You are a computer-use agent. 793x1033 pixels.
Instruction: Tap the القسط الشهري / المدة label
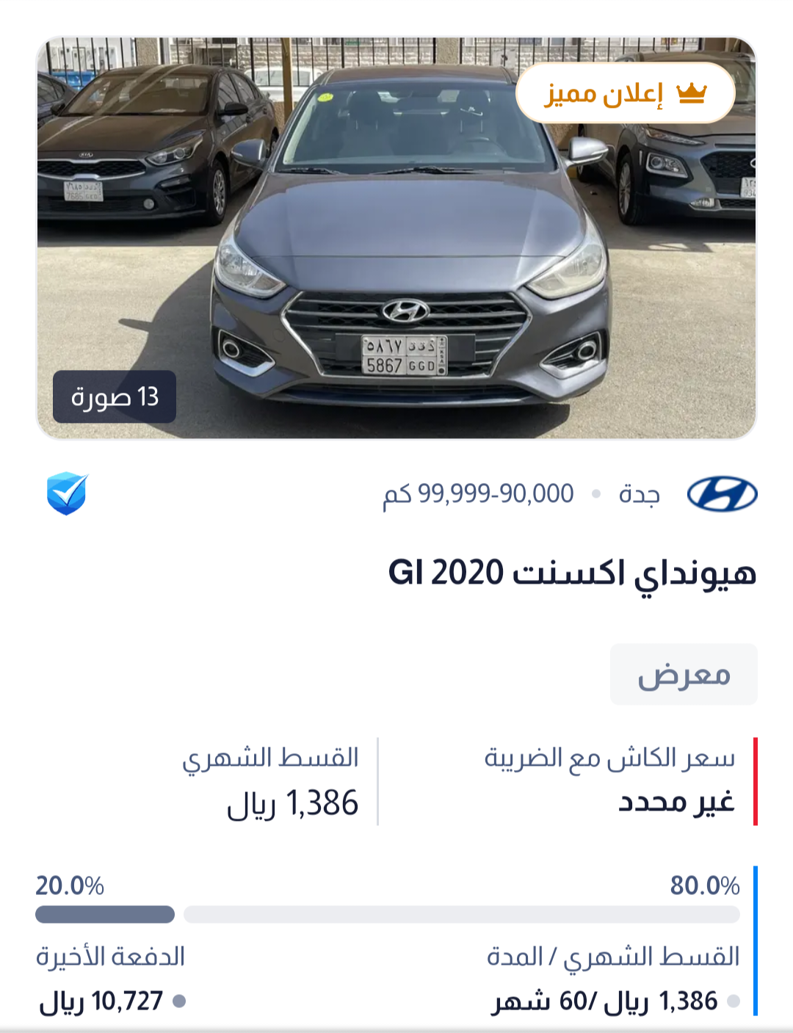coord(613,957)
